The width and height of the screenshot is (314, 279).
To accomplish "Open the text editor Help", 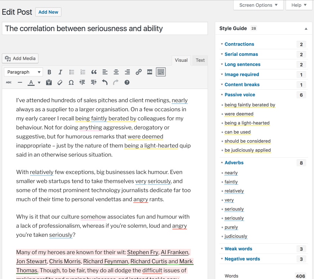I will pyautogui.click(x=127, y=82).
